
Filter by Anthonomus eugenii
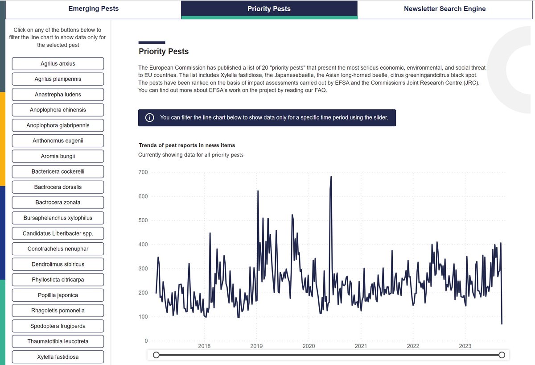(58, 141)
